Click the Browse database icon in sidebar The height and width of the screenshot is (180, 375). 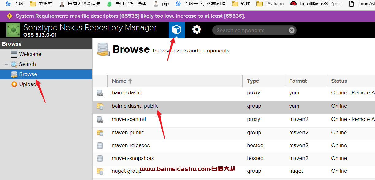[x=14, y=74]
